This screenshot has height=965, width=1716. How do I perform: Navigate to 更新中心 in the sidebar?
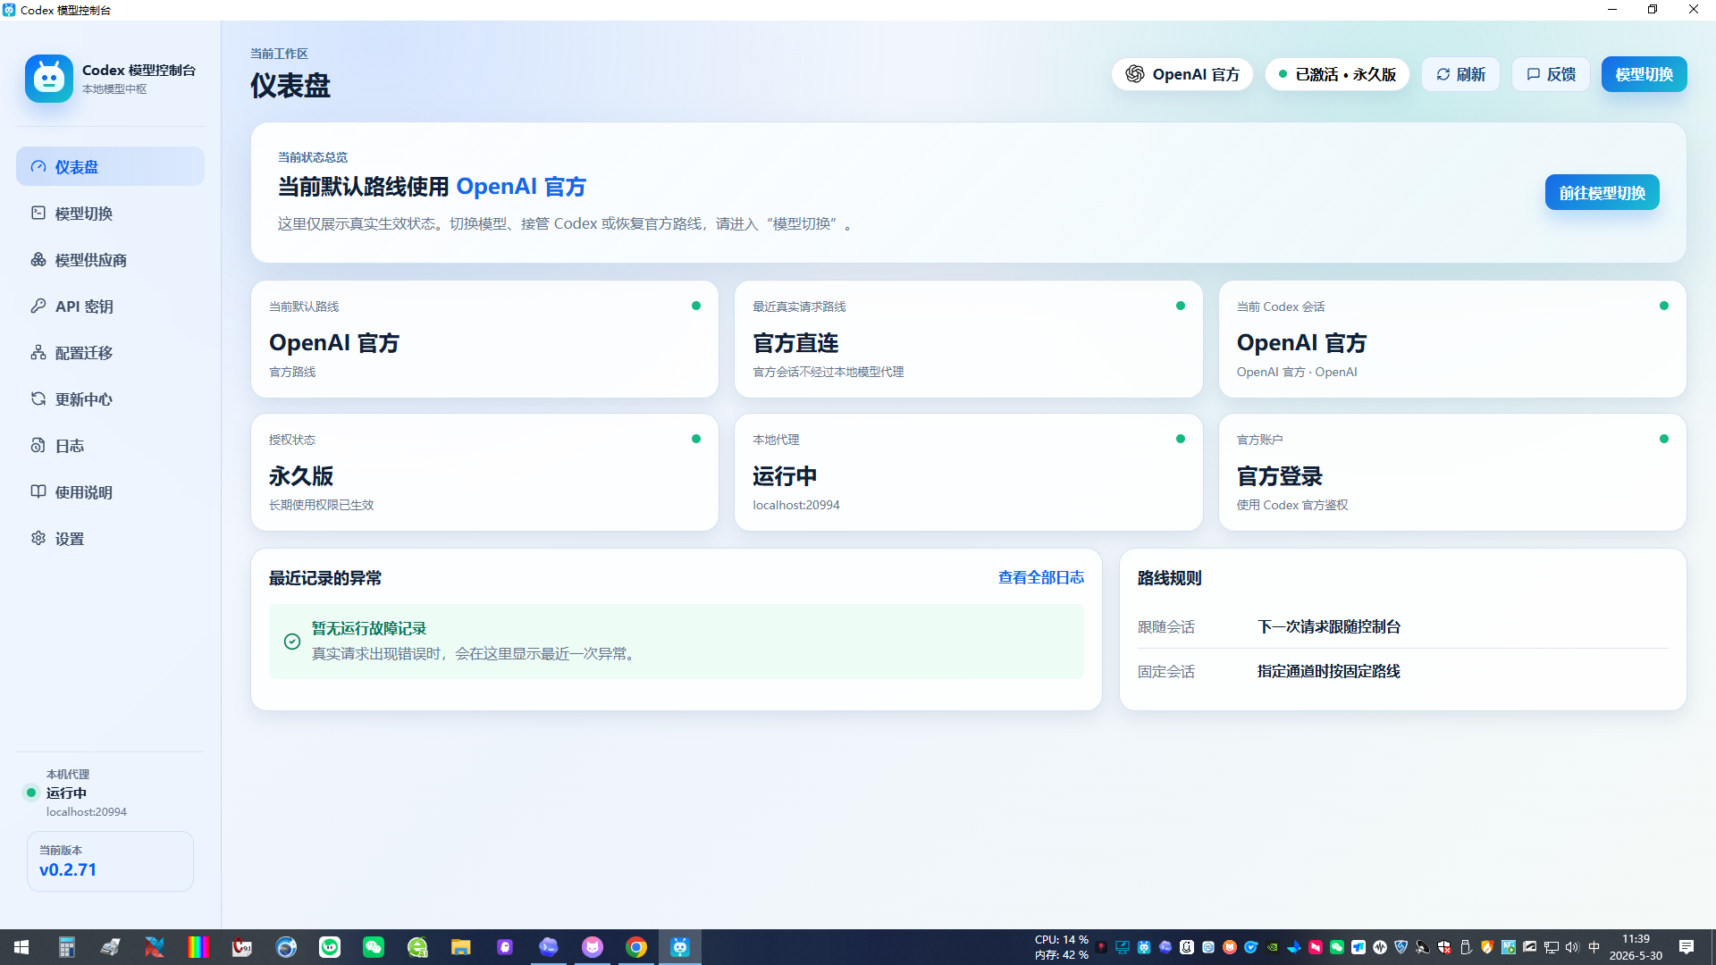(x=110, y=399)
